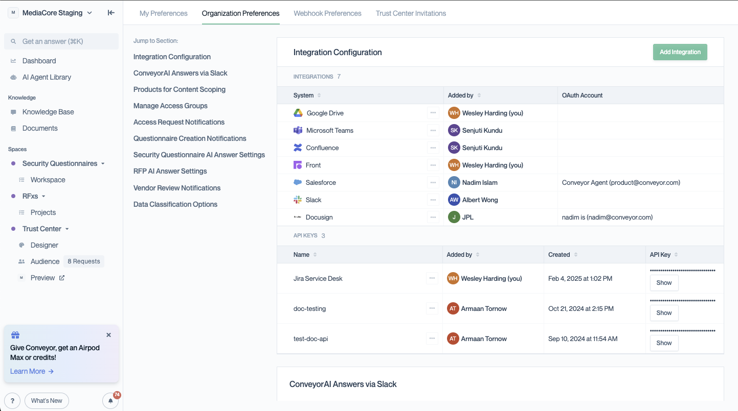
Task: Close the Give Conveyor promo card
Action: (108, 335)
